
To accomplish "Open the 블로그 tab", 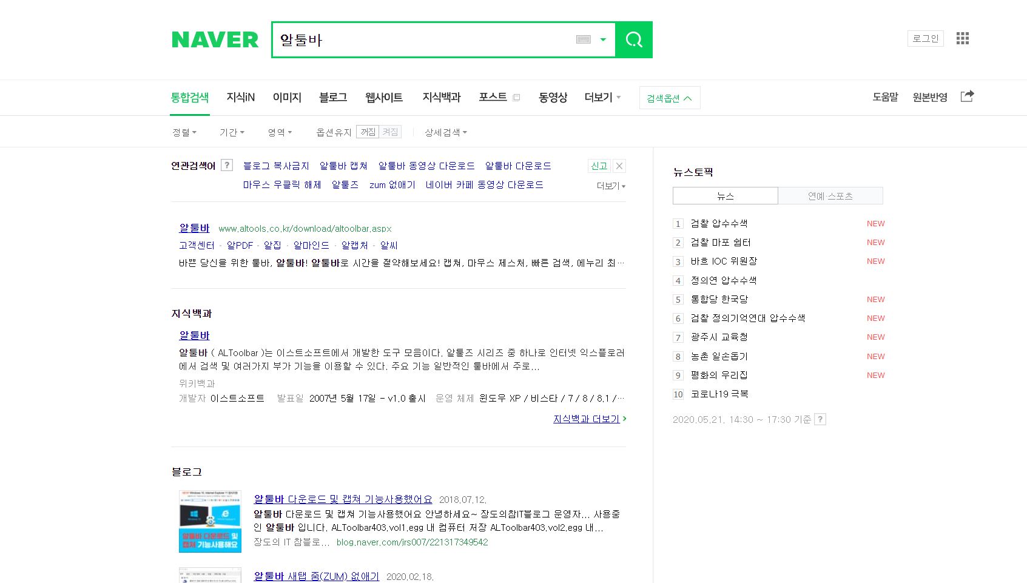I will point(333,97).
